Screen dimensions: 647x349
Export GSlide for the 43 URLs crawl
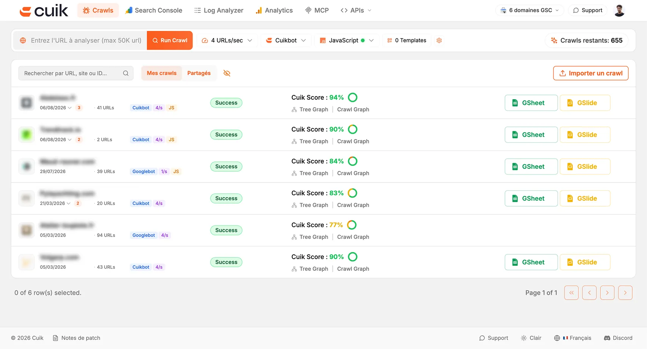[x=585, y=262]
